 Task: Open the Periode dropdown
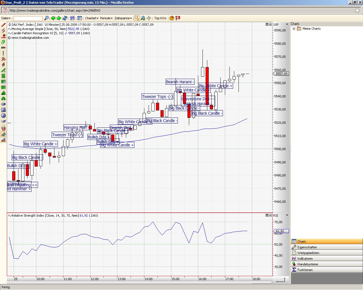pos(106,18)
